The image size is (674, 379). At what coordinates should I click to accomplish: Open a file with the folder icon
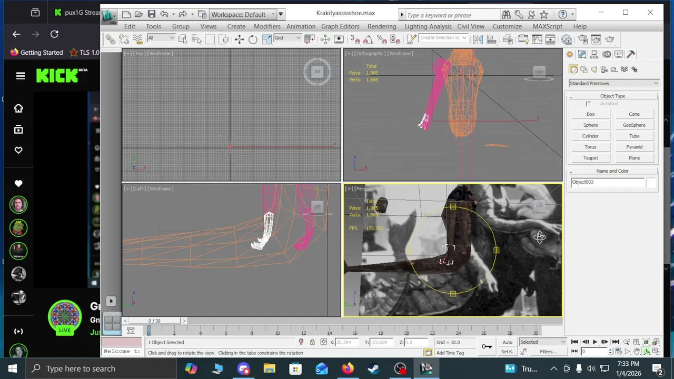138,14
